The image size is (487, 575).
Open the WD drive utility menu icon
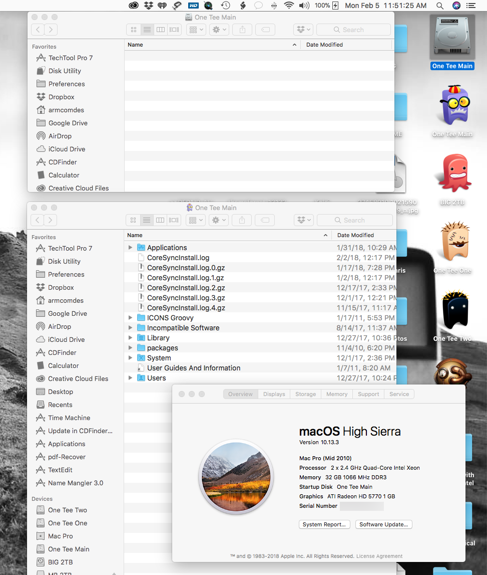[x=193, y=6]
